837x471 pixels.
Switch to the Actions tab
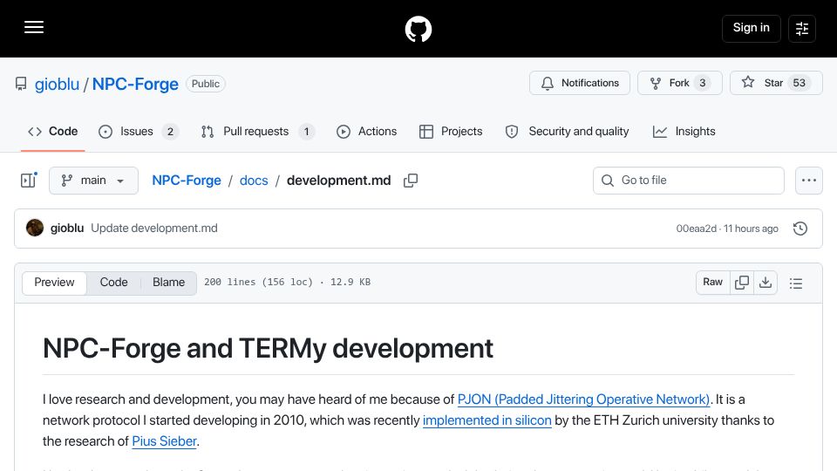tap(367, 132)
